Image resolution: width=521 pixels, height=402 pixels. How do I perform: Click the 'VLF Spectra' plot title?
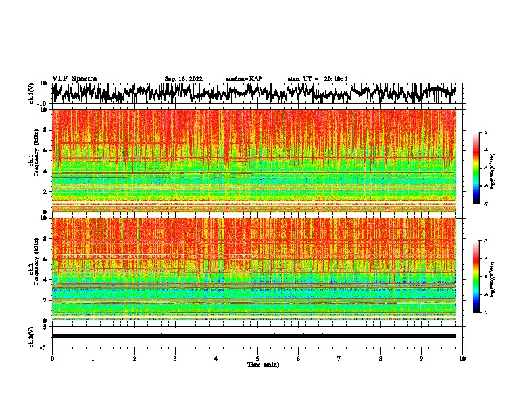(74, 79)
